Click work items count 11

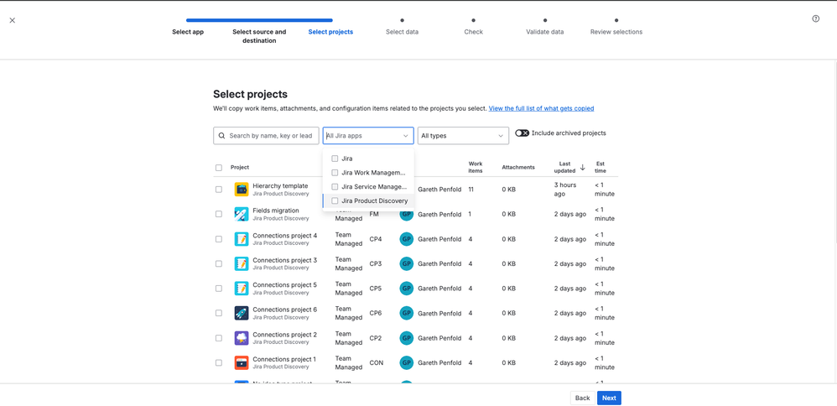471,190
